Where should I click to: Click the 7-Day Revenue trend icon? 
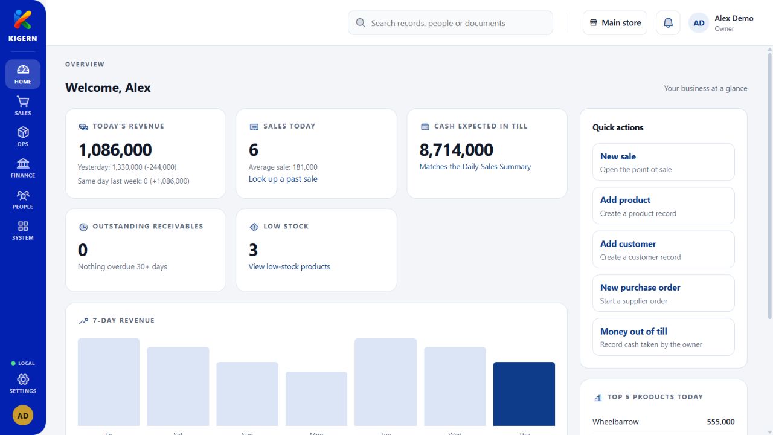click(x=83, y=321)
